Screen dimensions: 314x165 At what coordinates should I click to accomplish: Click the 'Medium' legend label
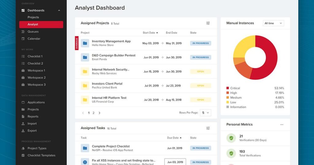pyautogui.click(x=236, y=98)
